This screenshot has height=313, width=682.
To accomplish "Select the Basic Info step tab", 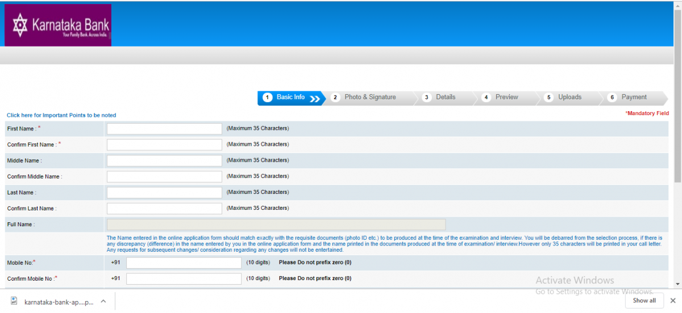I will pyautogui.click(x=291, y=98).
